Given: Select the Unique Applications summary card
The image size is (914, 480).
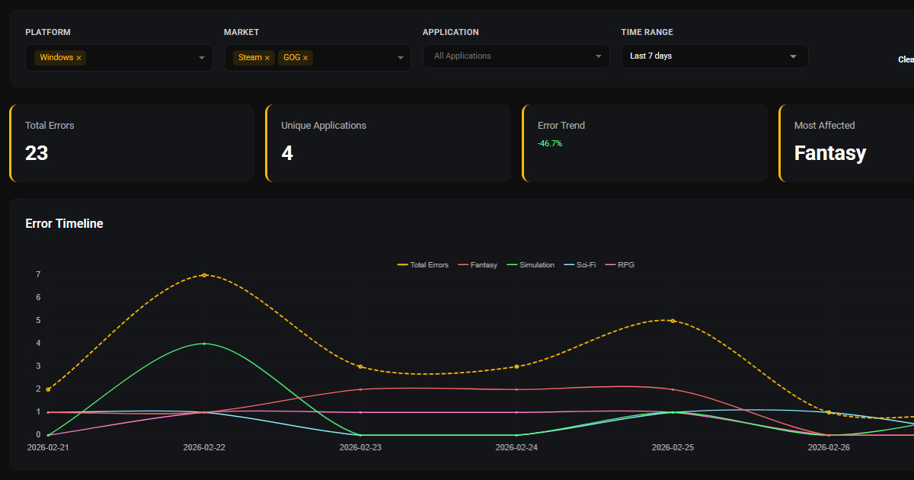Looking at the screenshot, I should click(x=388, y=143).
